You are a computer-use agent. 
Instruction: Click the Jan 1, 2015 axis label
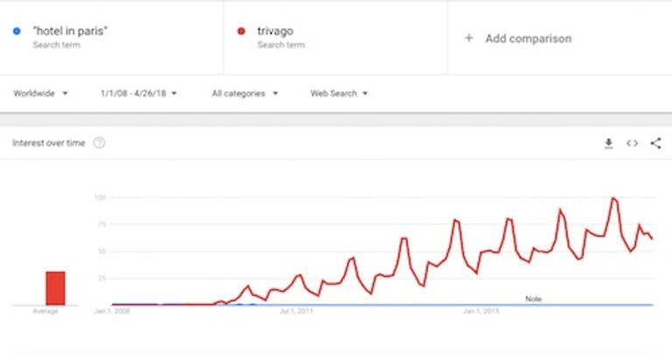click(x=480, y=311)
